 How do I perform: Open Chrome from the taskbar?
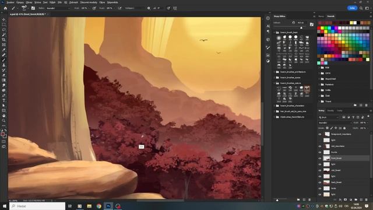point(99,206)
